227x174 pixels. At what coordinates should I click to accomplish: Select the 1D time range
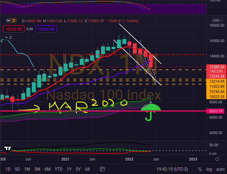click(8, 169)
